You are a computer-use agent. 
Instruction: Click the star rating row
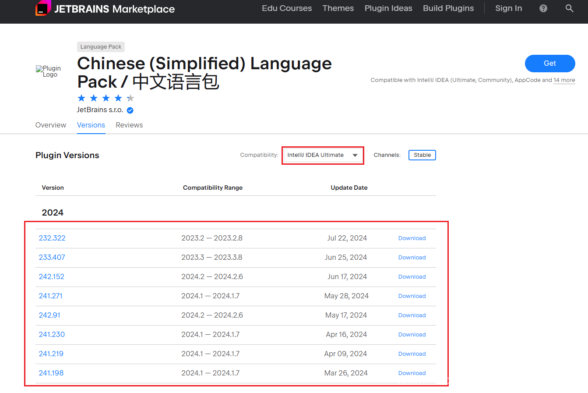106,98
